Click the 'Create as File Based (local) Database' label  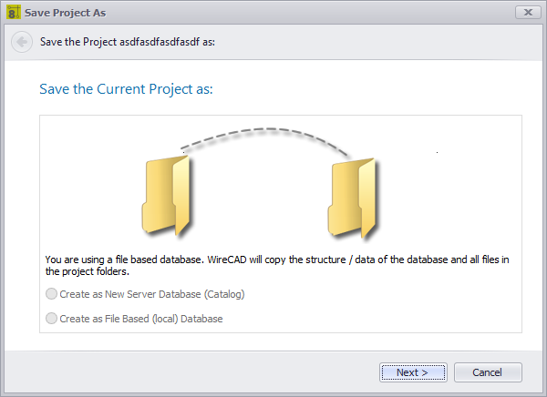coord(141,319)
